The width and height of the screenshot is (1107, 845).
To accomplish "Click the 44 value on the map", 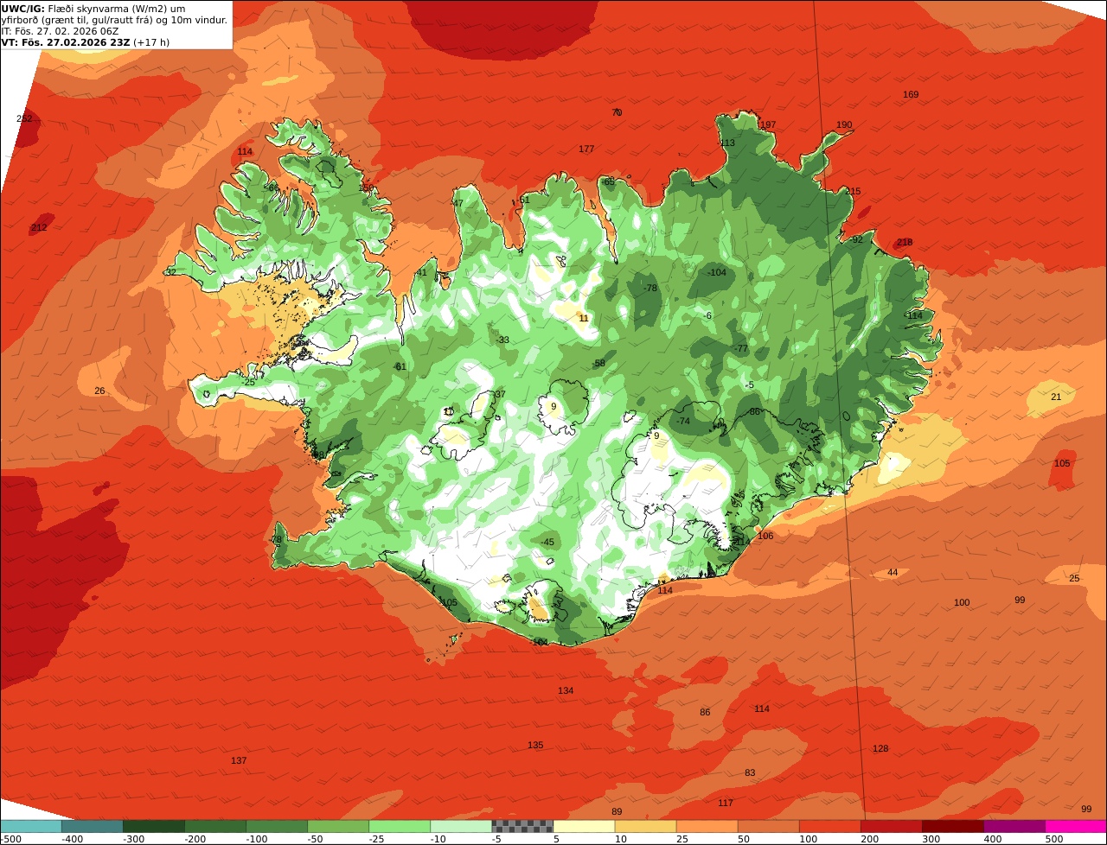I will coord(893,573).
